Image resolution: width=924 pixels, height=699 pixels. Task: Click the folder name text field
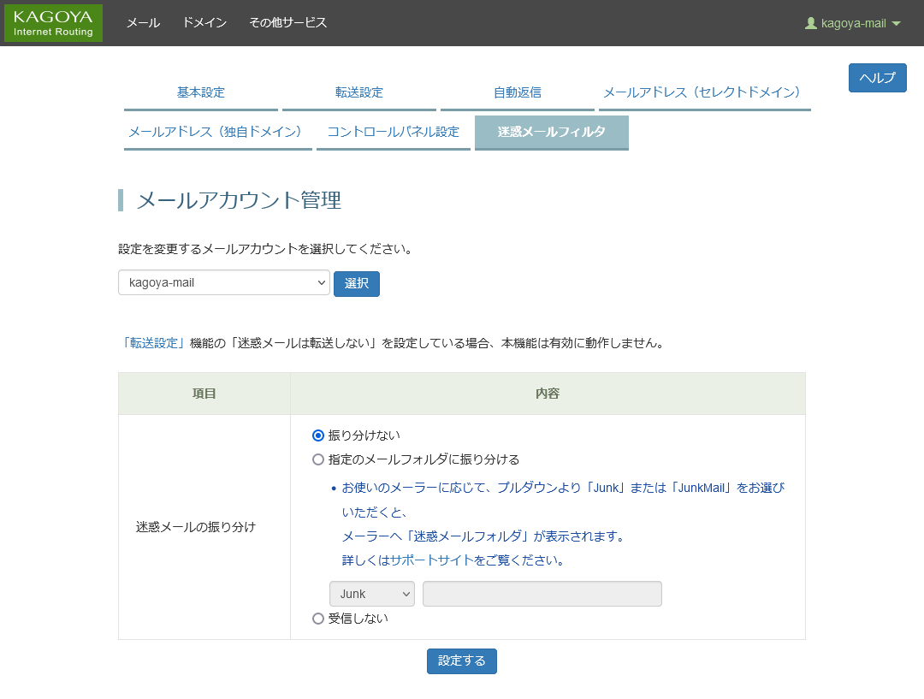point(542,594)
